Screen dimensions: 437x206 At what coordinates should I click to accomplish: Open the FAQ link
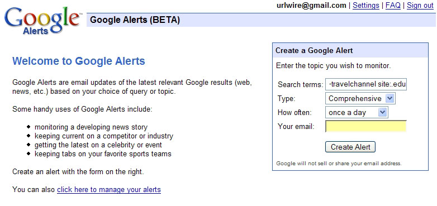tap(393, 5)
